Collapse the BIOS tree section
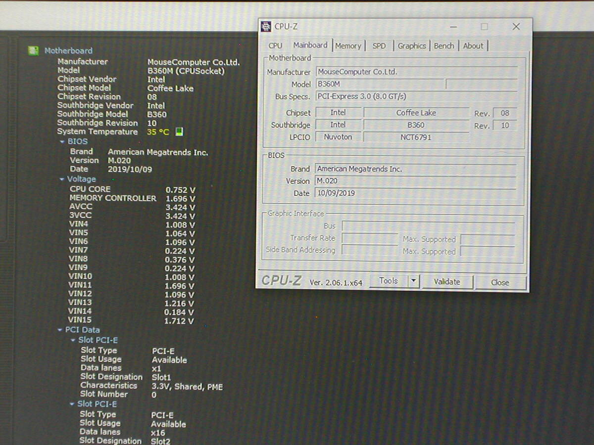The image size is (594, 445). 62,142
